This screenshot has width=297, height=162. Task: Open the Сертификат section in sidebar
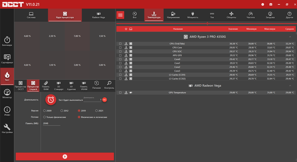pos(7,59)
